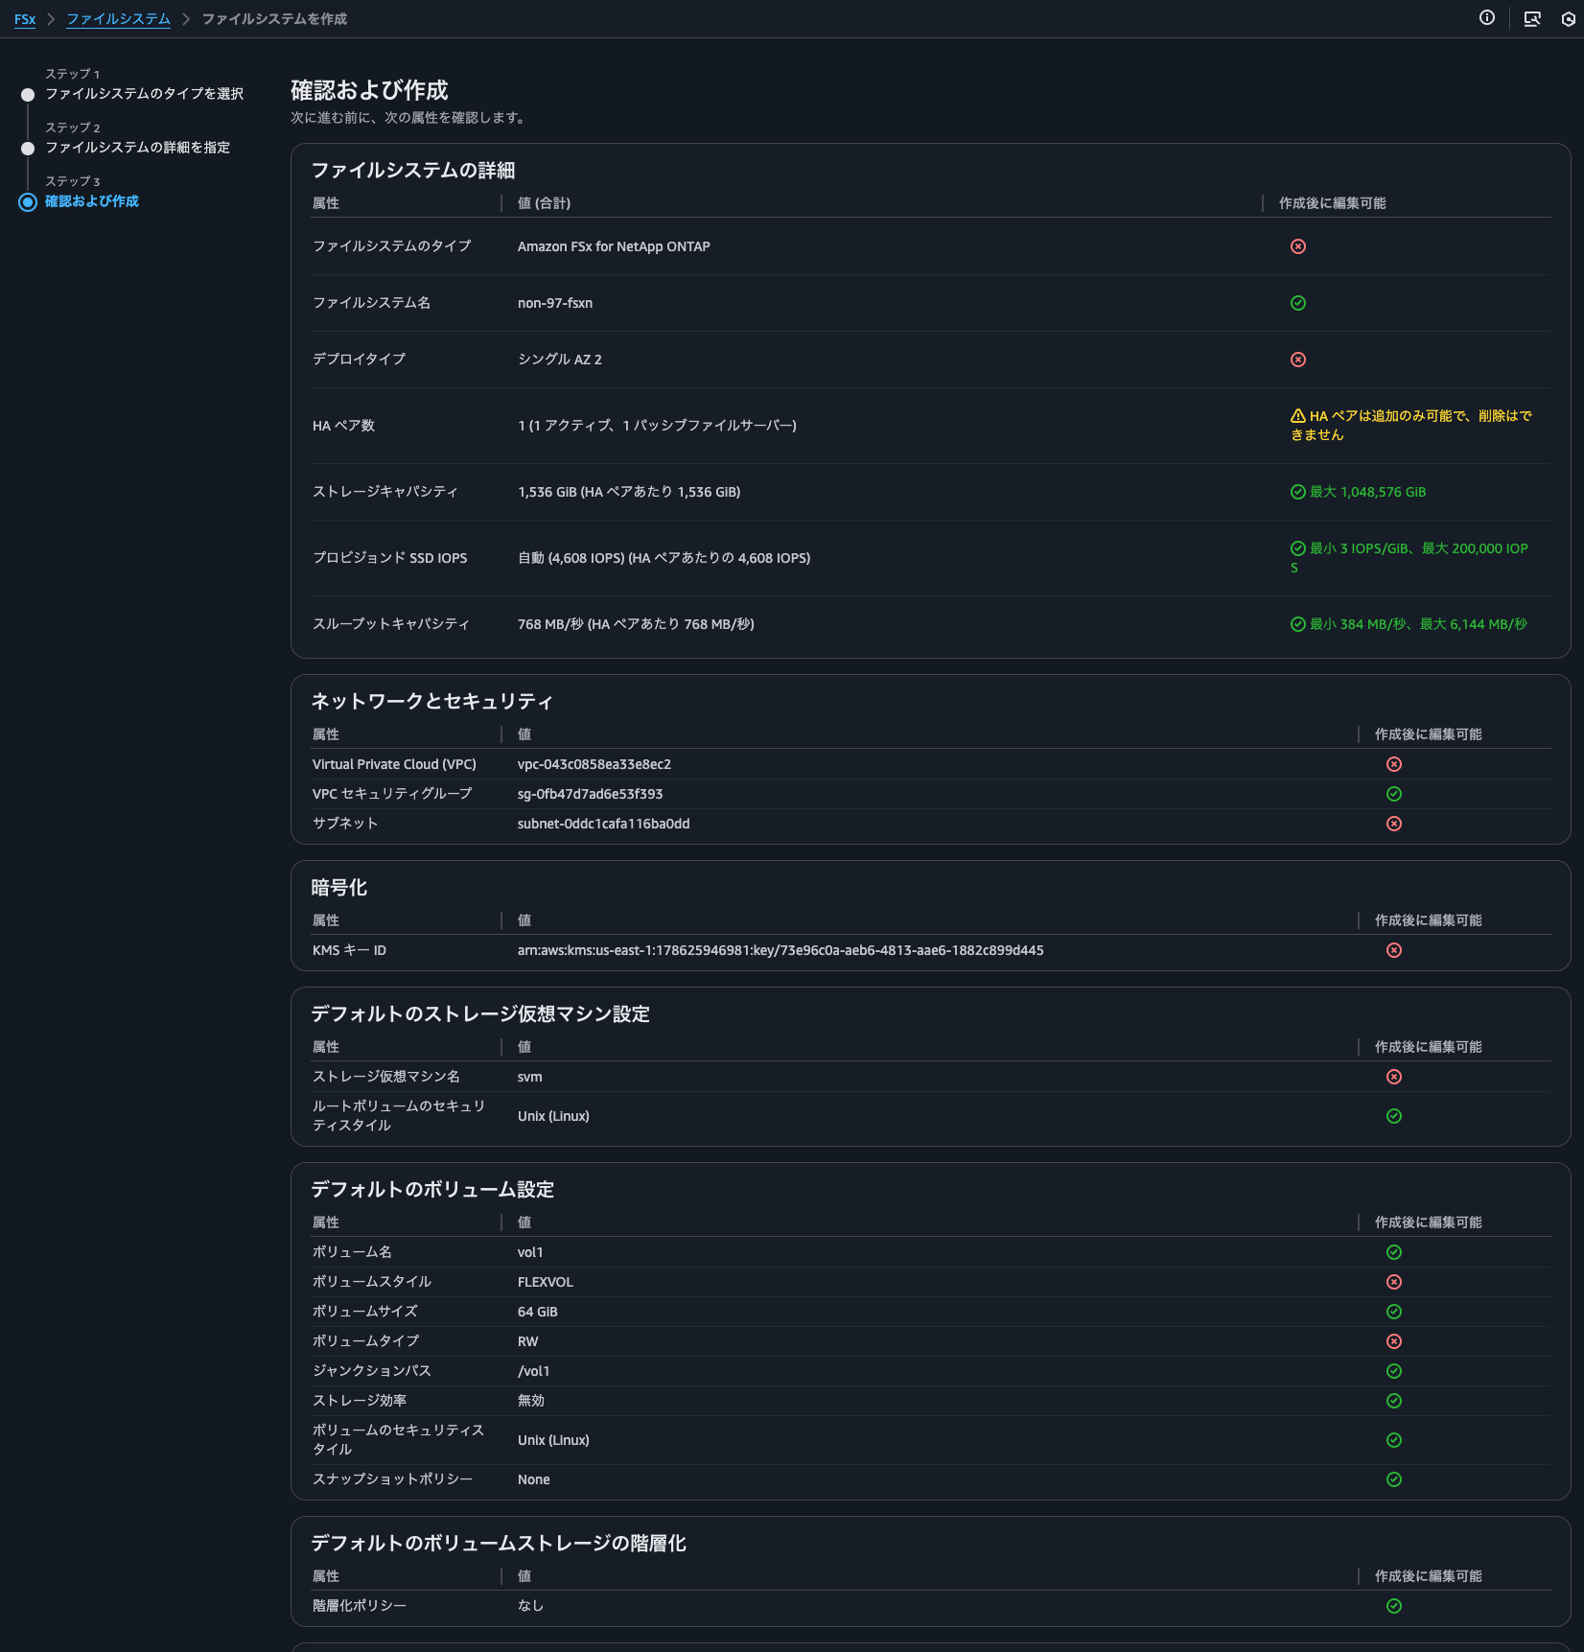Select snapshot policy value None

coord(534,1479)
